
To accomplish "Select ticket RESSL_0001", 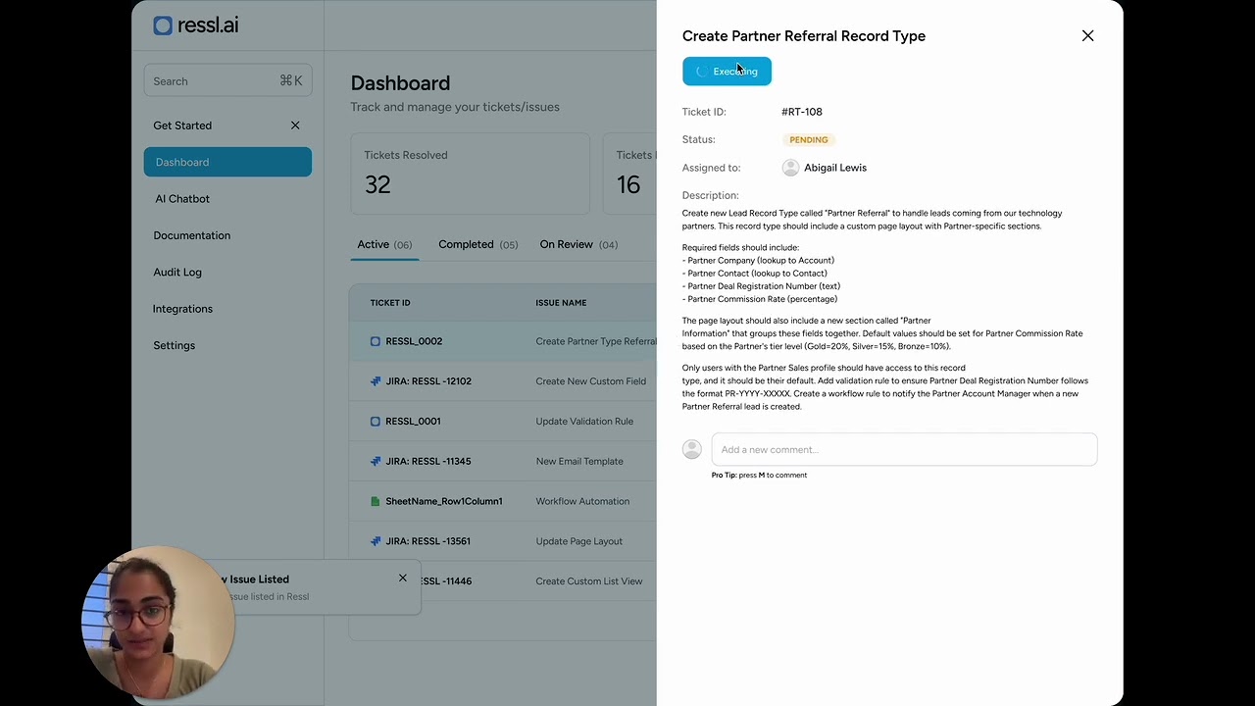I will [x=413, y=422].
